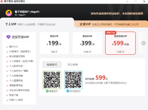Switch to the 企业VIP tab
The image size is (148, 110).
coord(111,24)
